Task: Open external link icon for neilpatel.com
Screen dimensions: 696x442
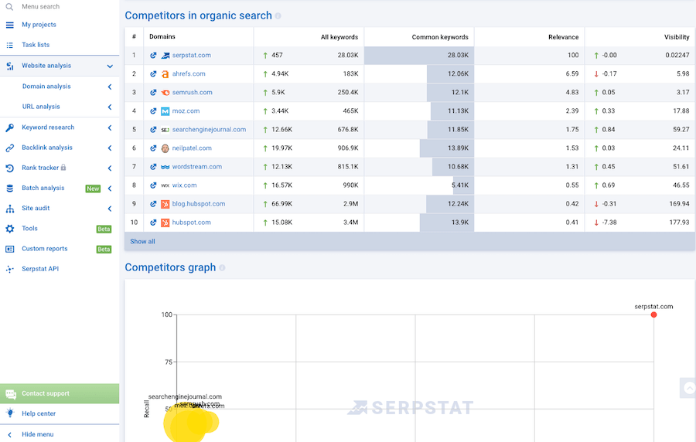Action: coord(153,148)
